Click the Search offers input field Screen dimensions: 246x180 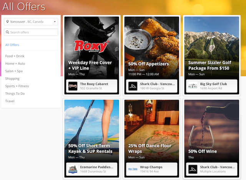click(x=31, y=32)
